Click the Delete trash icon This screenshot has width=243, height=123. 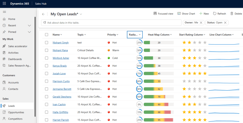pos(232,14)
